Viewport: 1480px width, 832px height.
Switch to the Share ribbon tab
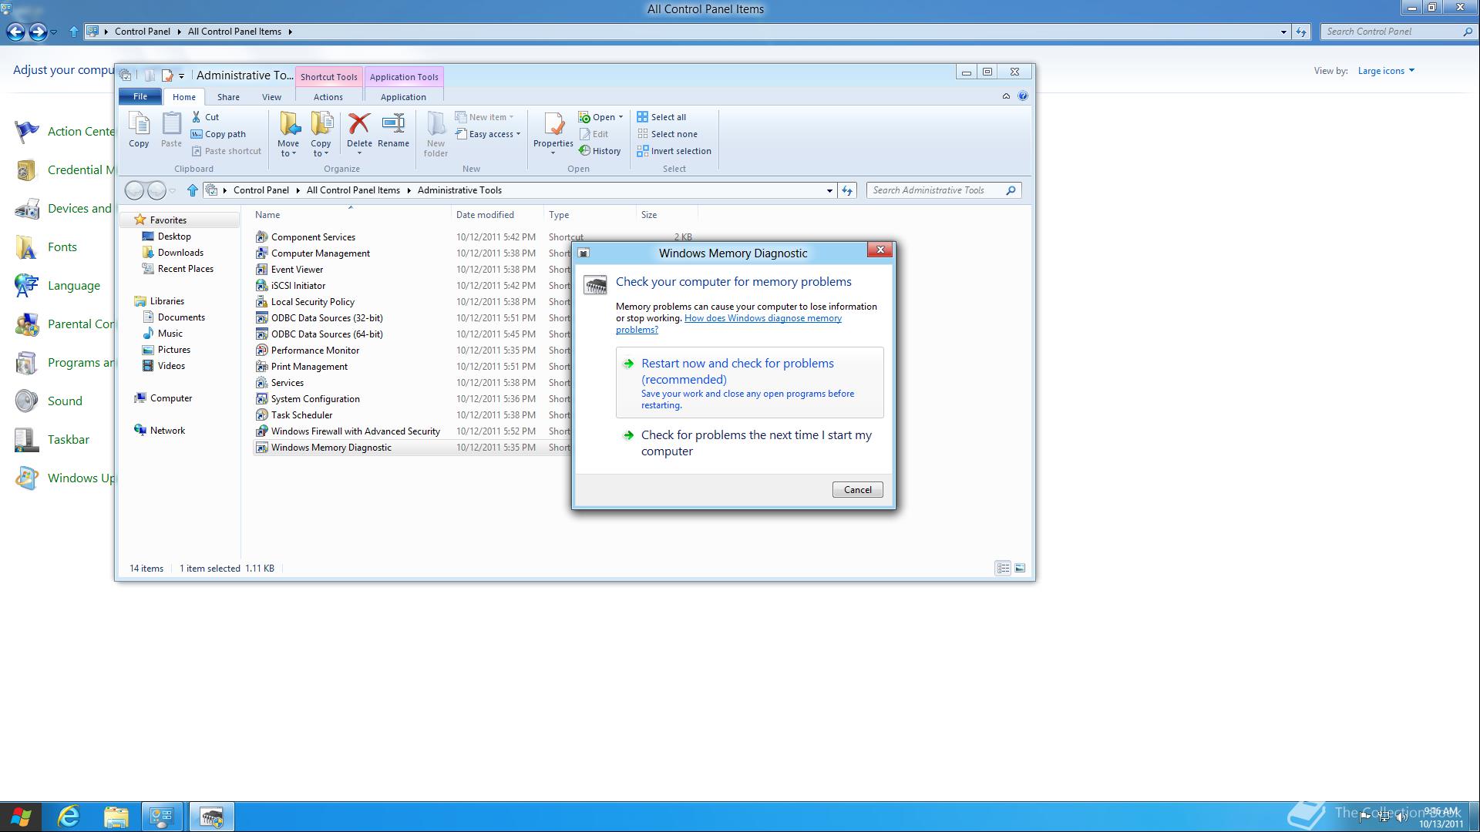tap(228, 97)
